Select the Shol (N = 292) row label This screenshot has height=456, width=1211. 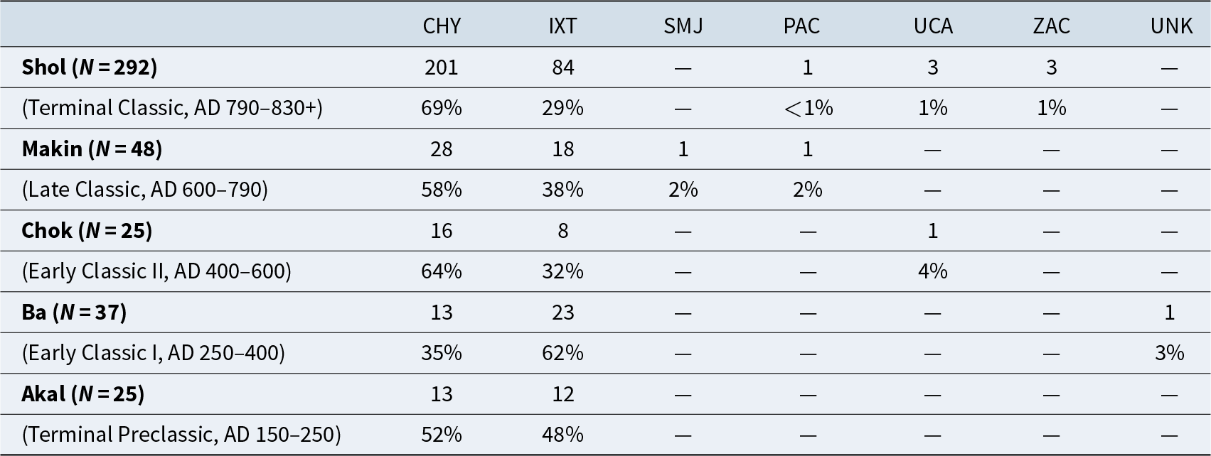pyautogui.click(x=90, y=67)
